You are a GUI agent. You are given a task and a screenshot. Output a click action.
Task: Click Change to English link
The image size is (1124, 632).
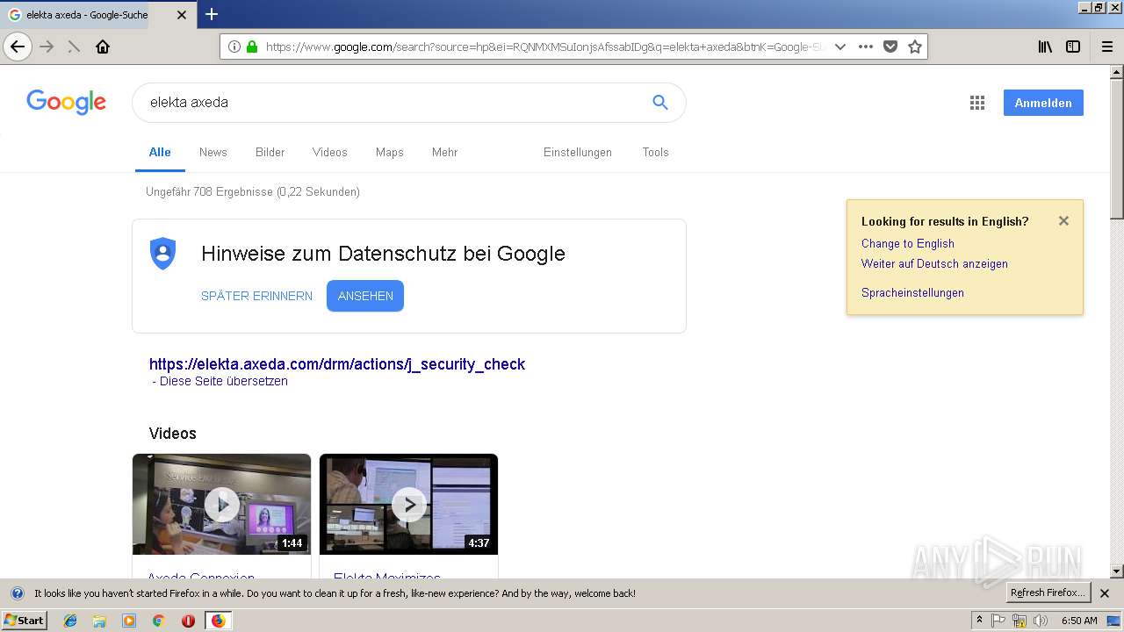908,244
